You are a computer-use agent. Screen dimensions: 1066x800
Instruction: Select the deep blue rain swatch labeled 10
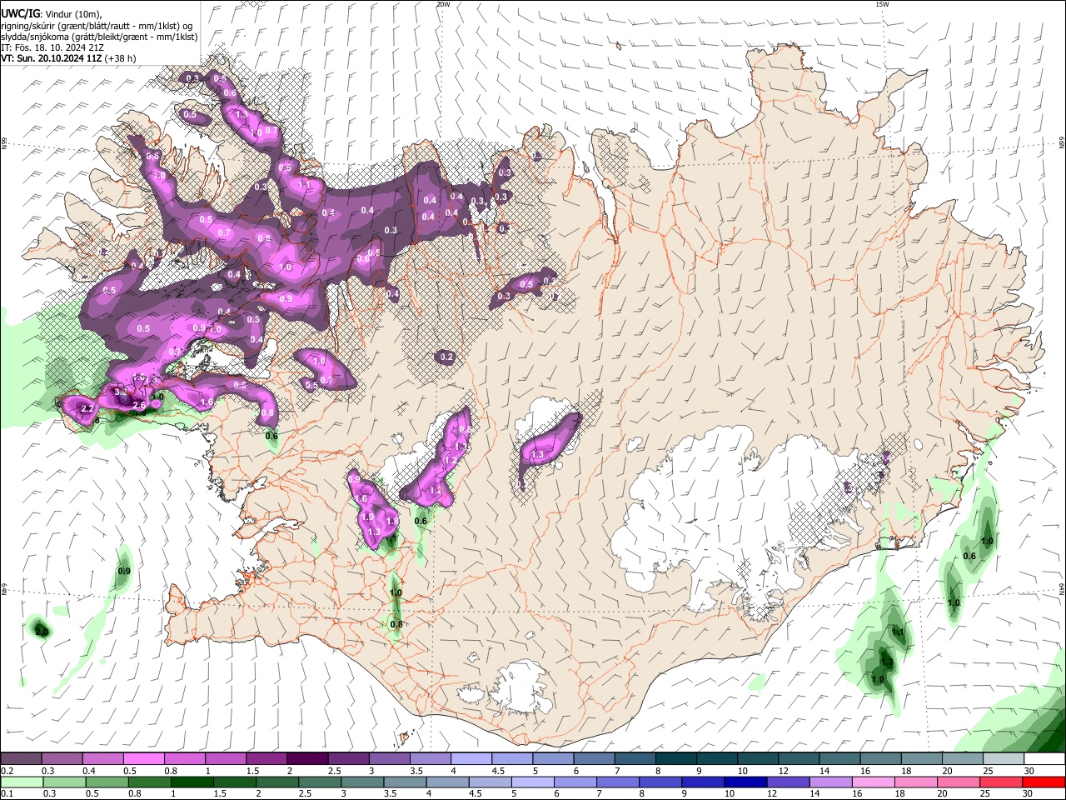tap(746, 782)
